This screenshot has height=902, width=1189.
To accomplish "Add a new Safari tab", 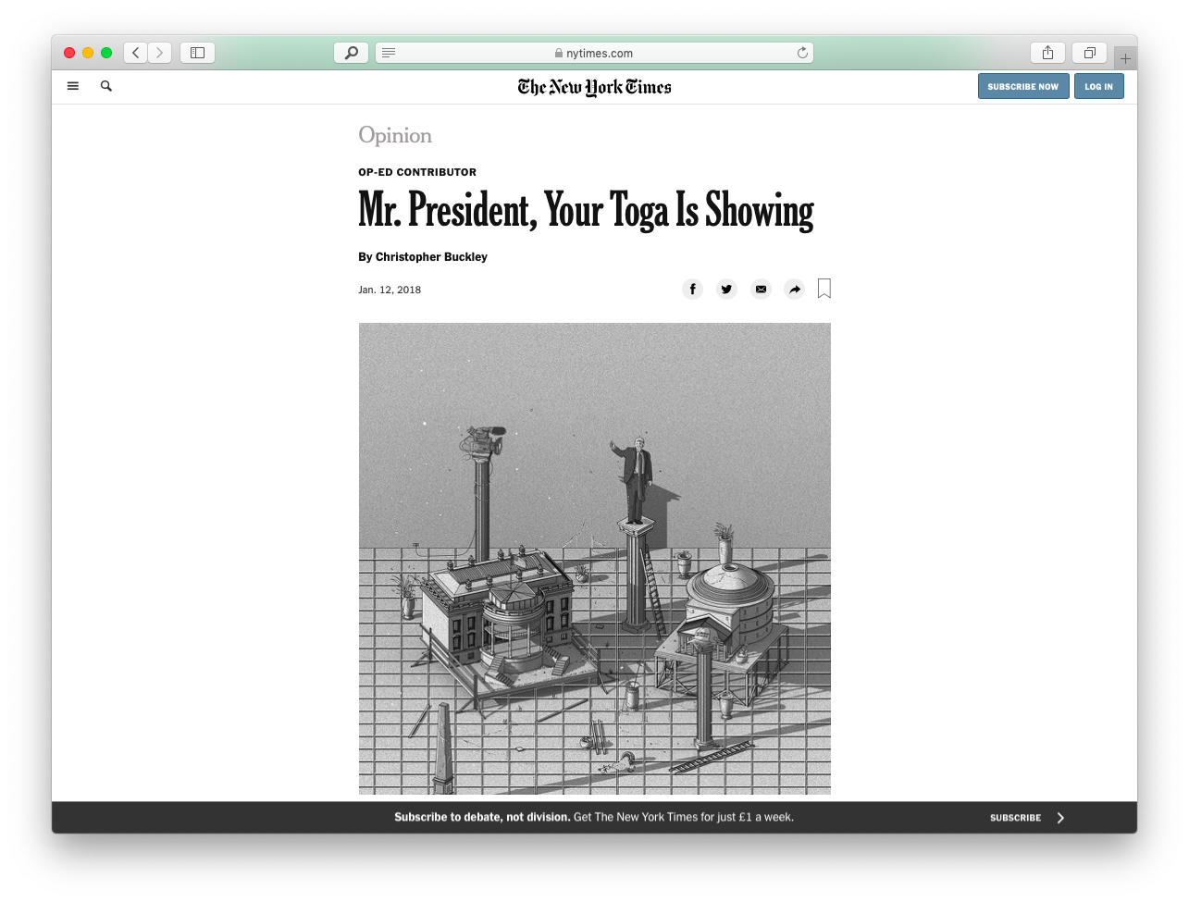I will [1125, 58].
